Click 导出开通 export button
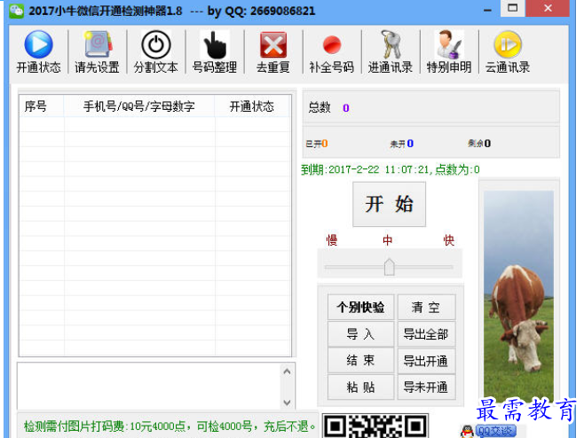Viewport: 584px width, 438px height. click(x=426, y=360)
